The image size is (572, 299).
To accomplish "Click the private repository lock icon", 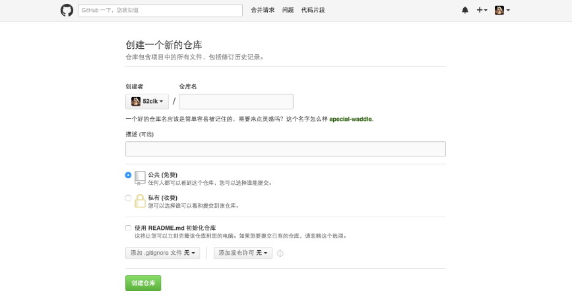I will click(140, 201).
